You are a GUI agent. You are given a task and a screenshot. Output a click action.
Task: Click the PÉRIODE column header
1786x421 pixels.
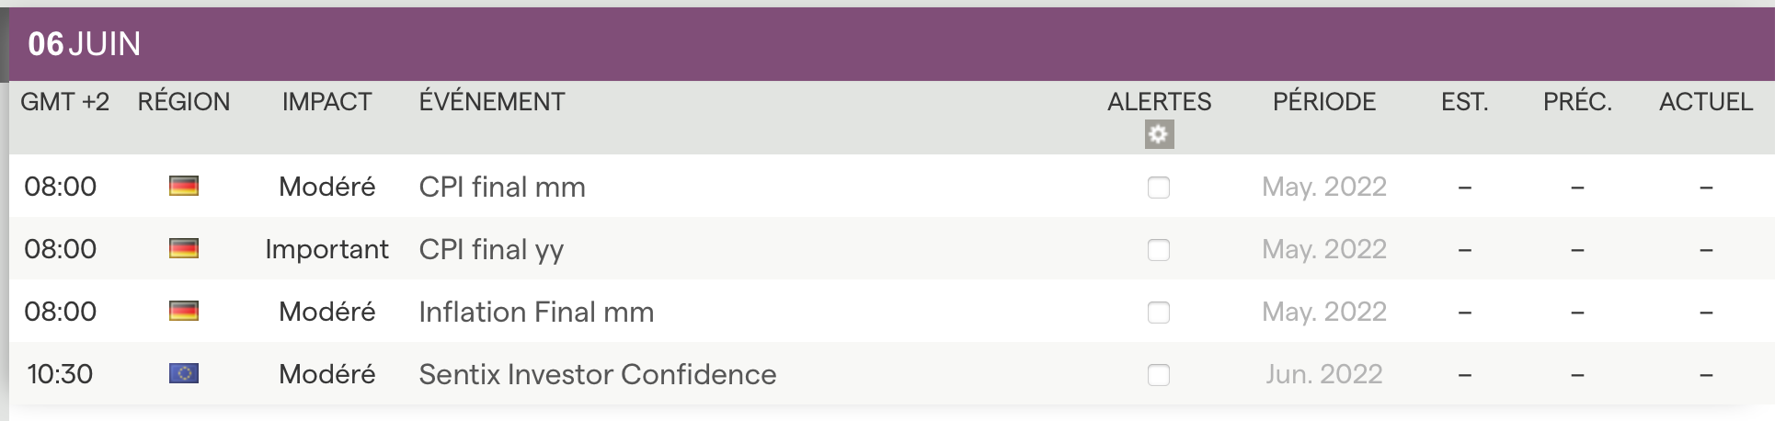(1324, 102)
